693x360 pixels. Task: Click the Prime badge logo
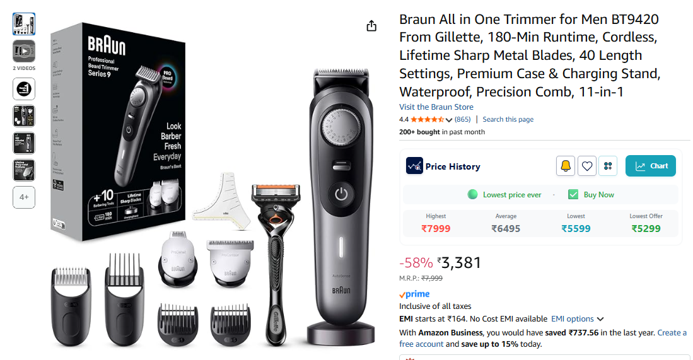click(414, 294)
